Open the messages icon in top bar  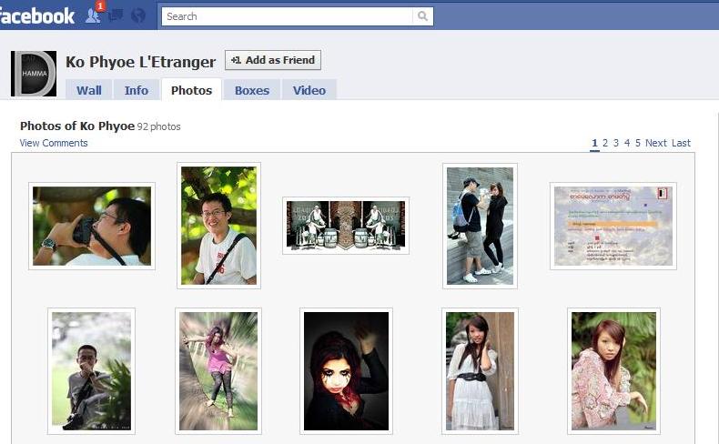[116, 15]
